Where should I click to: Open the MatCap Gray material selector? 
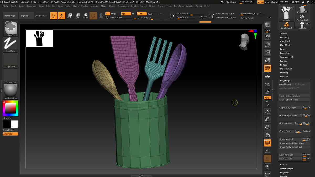point(11,92)
